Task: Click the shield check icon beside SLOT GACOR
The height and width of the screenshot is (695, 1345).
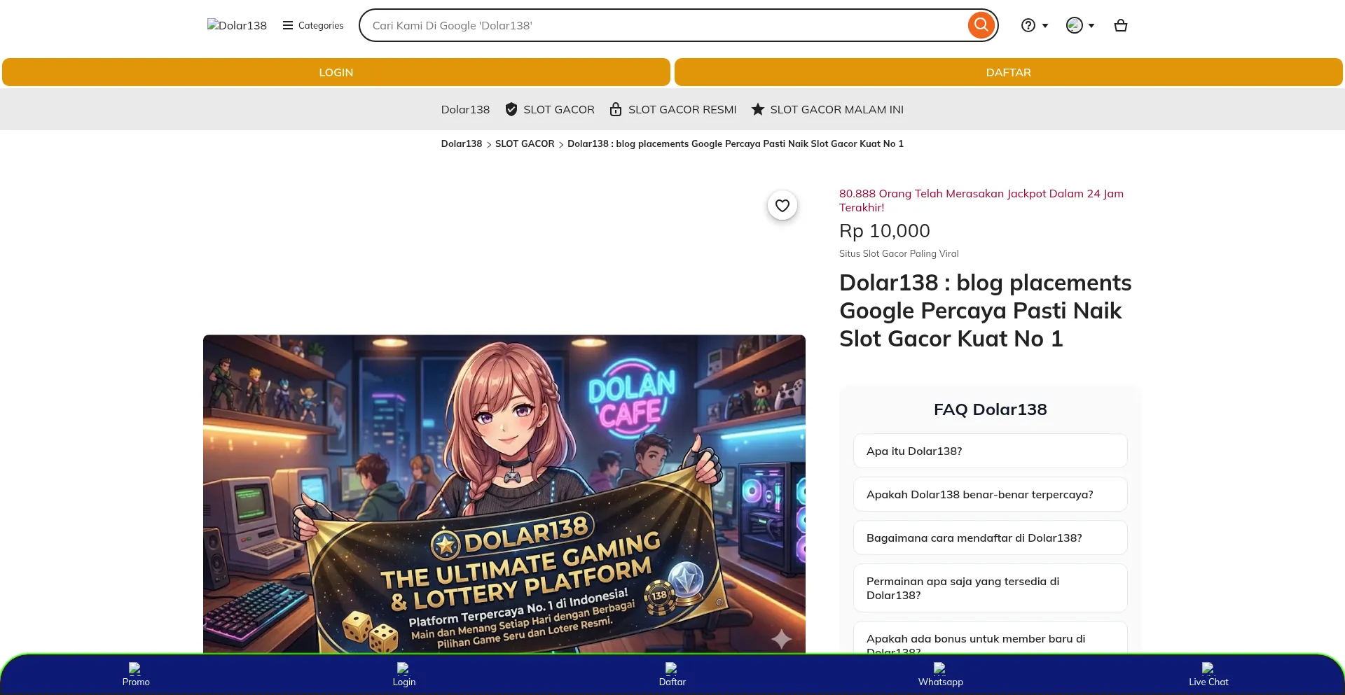Action: 511,109
